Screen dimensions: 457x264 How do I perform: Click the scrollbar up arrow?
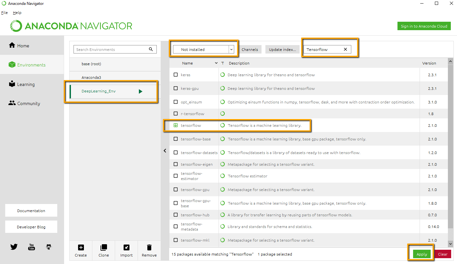[x=450, y=61]
